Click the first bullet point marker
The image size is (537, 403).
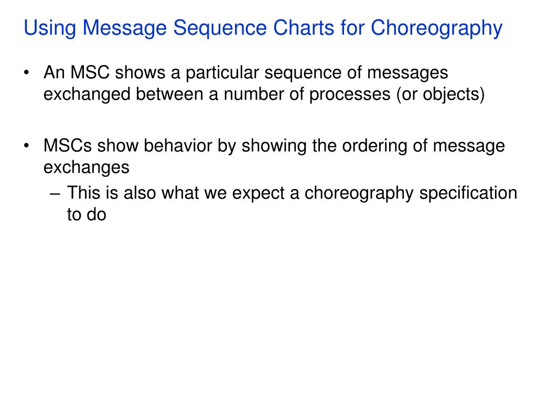point(27,72)
